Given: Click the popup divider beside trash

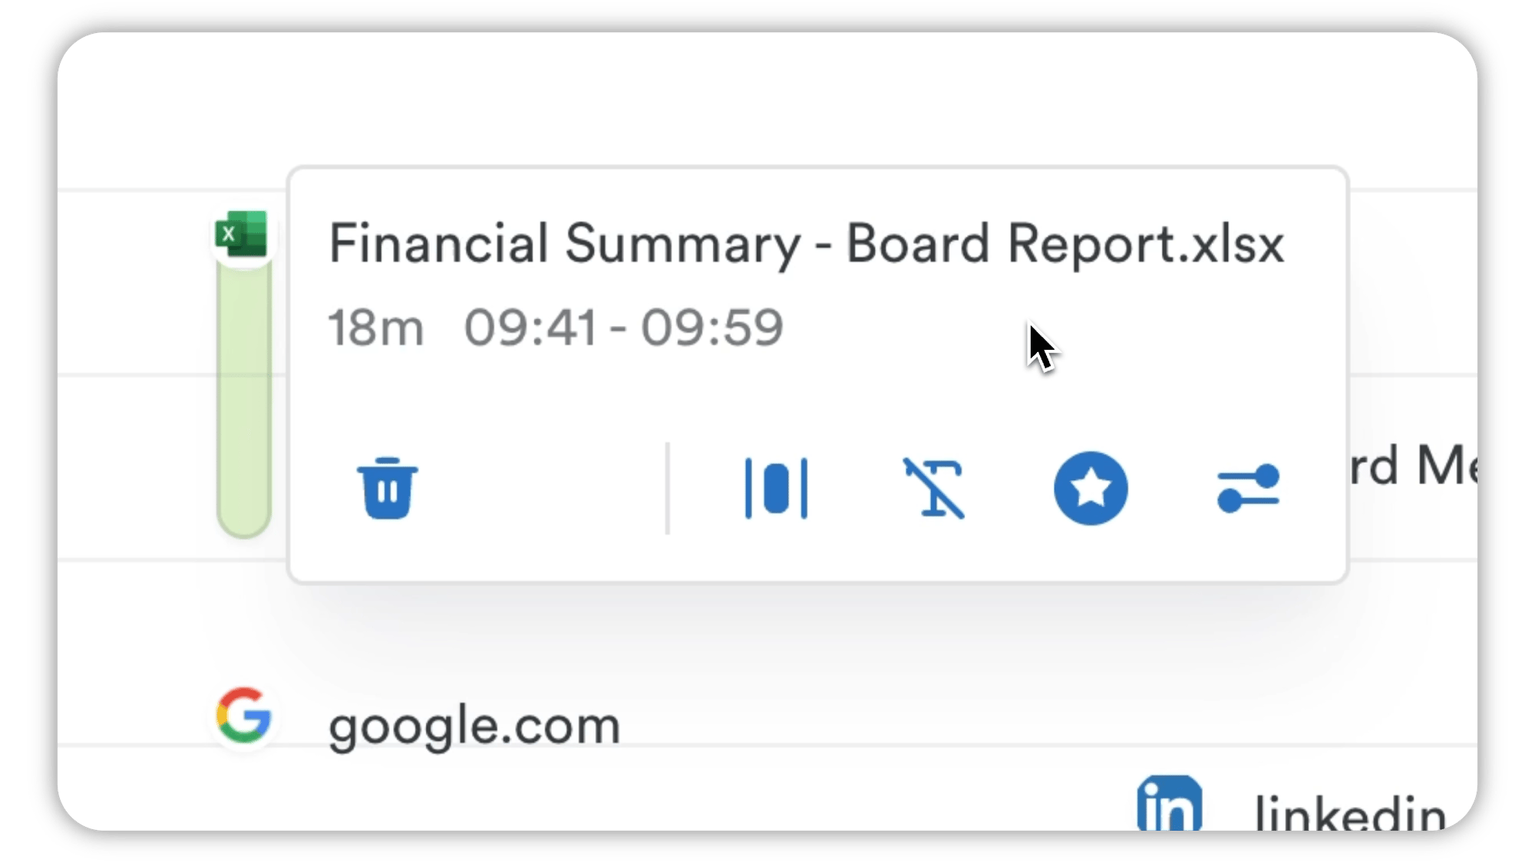Looking at the screenshot, I should point(668,488).
